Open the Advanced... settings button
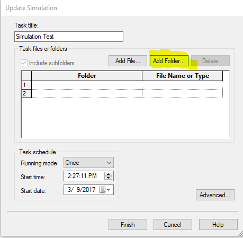 (x=215, y=195)
